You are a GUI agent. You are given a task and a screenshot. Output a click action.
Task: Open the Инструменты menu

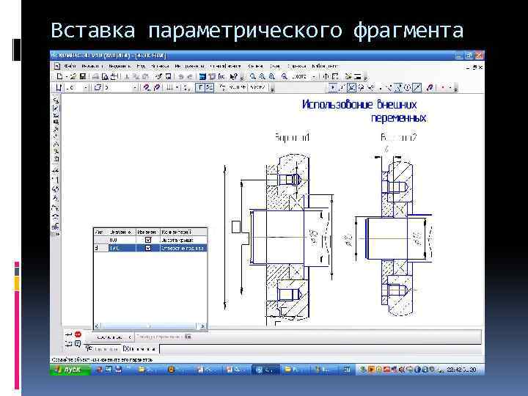(189, 66)
